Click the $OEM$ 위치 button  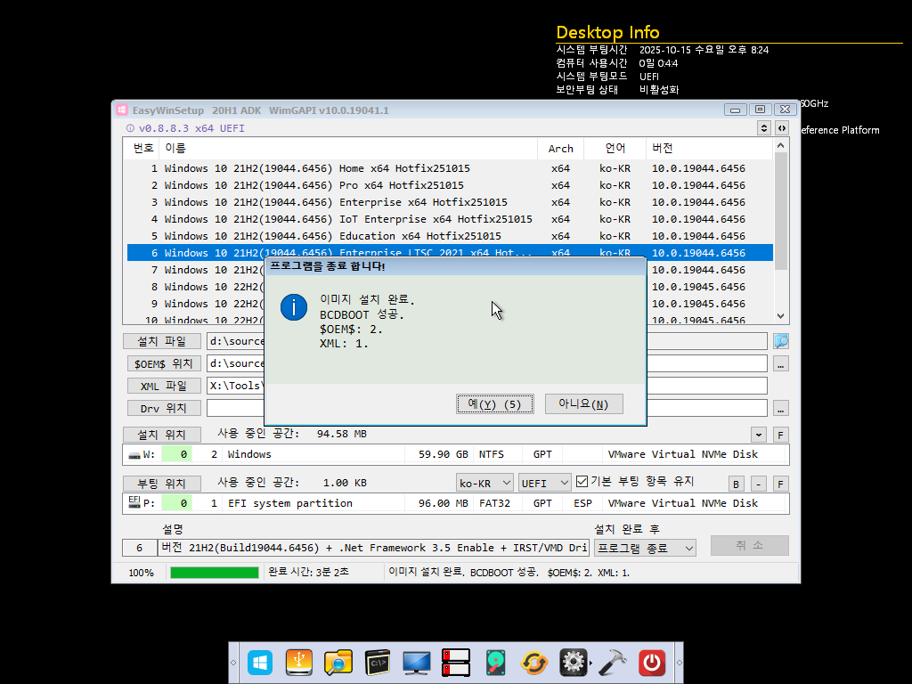[x=164, y=363]
